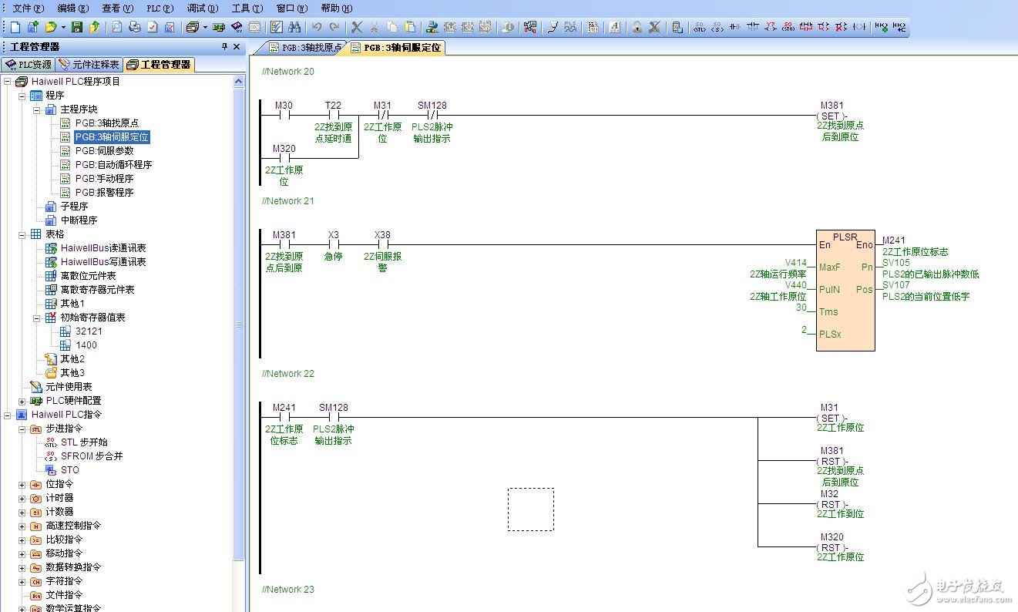Click the font 'A' toolbar icon
1018x612 pixels.
(615, 27)
